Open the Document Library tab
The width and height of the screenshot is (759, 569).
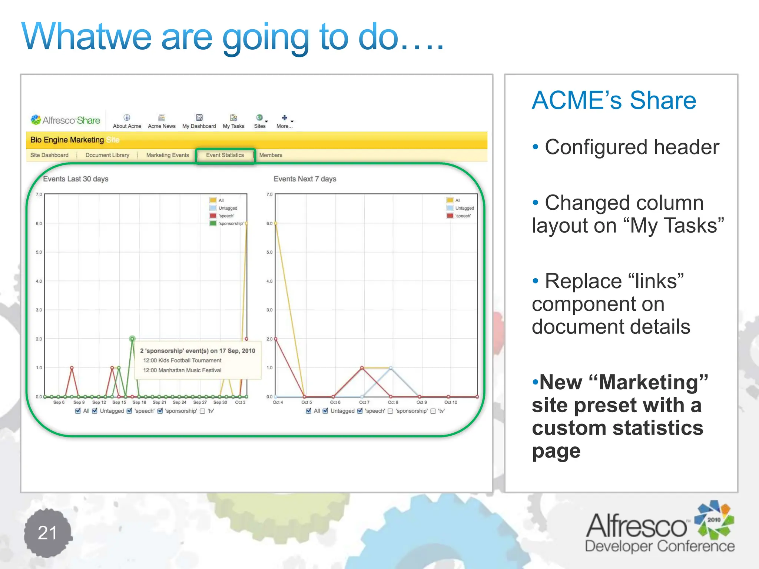click(x=107, y=155)
